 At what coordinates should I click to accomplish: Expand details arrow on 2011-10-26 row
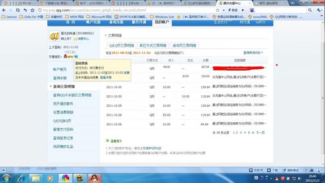(265, 124)
